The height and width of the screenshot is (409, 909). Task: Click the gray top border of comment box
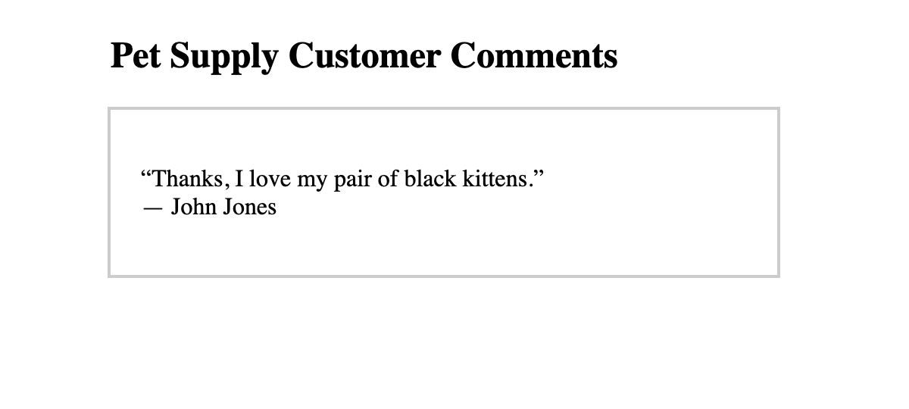coord(444,109)
